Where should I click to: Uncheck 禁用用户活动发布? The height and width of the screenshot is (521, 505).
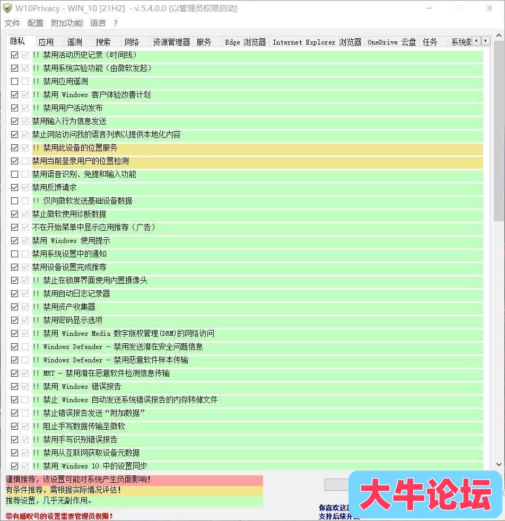tap(15, 108)
